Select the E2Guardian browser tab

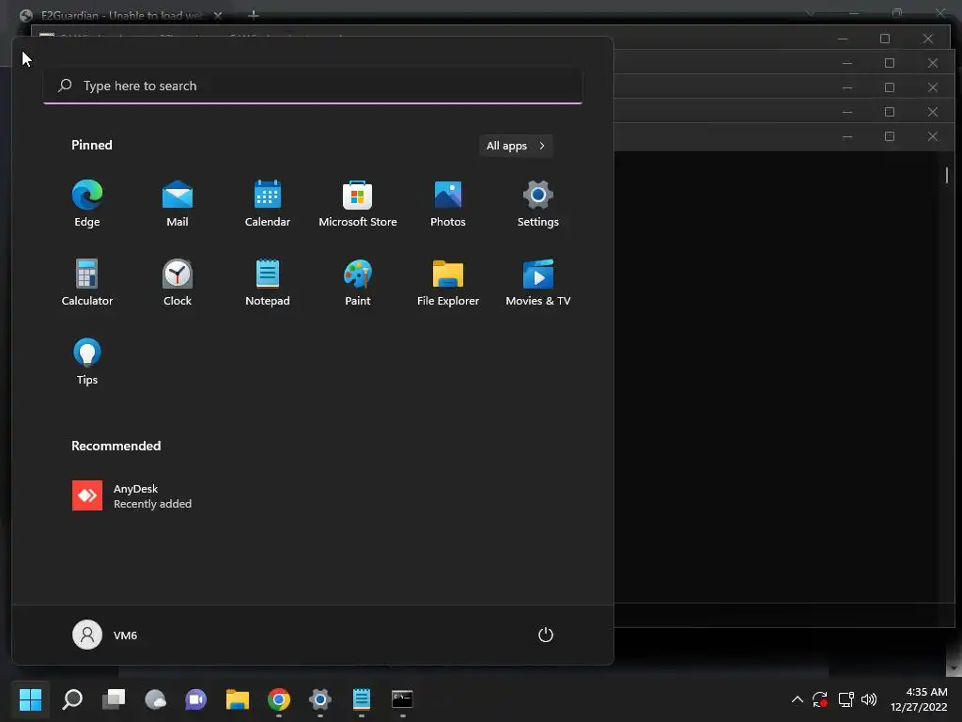[121, 15]
